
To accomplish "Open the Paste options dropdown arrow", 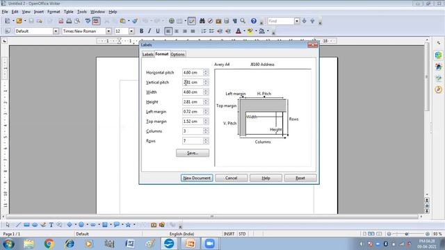I will click(x=129, y=21).
